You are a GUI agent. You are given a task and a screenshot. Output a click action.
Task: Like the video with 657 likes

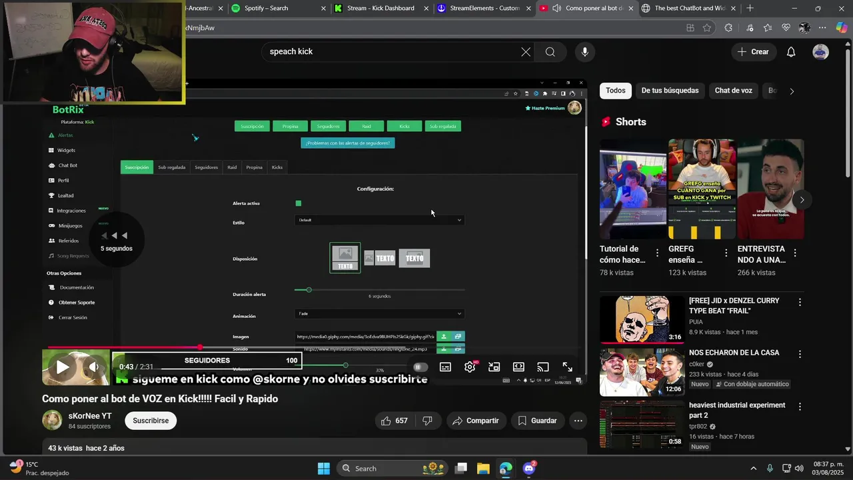(x=393, y=421)
